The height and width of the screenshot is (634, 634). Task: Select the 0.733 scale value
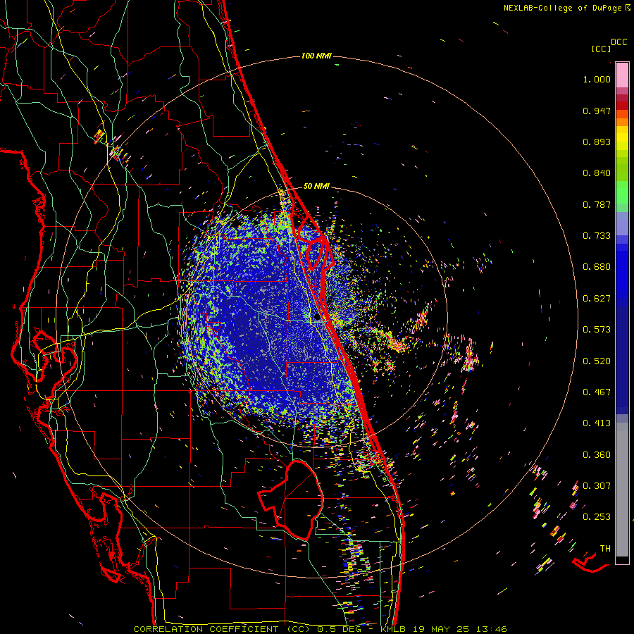(597, 236)
